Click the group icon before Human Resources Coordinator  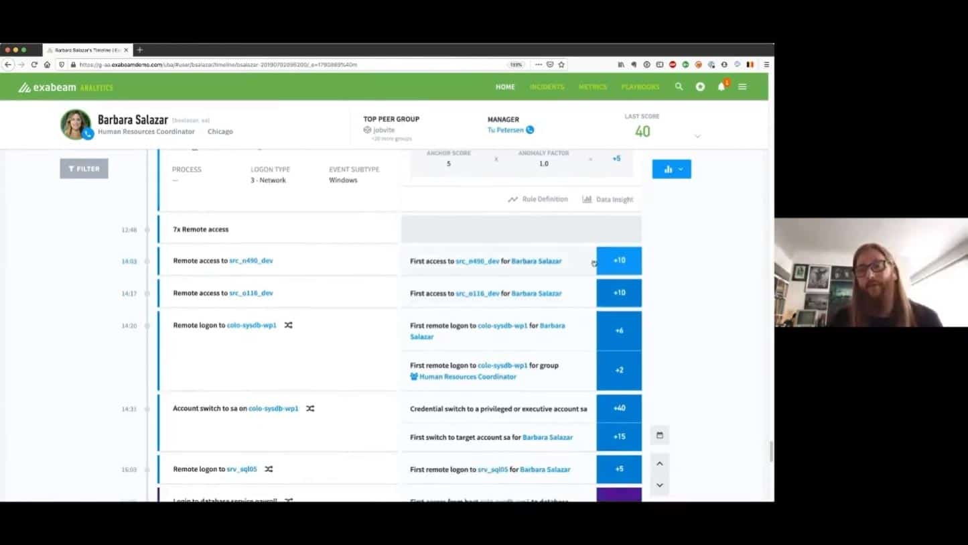pos(414,377)
